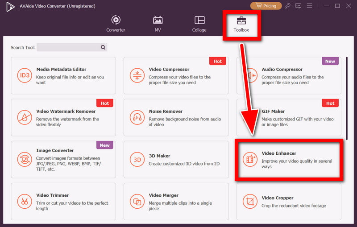Open the Image Converter title
357x227 pixels.
point(55,150)
